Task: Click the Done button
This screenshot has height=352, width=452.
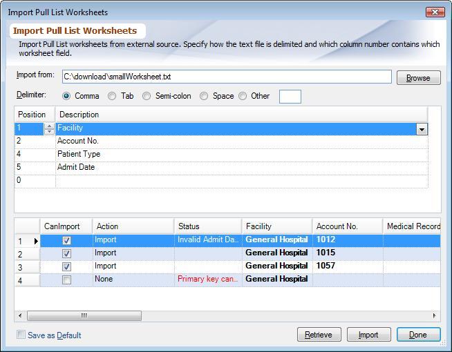Action: (x=419, y=335)
